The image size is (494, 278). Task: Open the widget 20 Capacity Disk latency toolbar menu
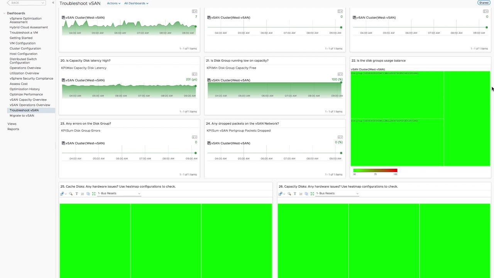point(195,74)
